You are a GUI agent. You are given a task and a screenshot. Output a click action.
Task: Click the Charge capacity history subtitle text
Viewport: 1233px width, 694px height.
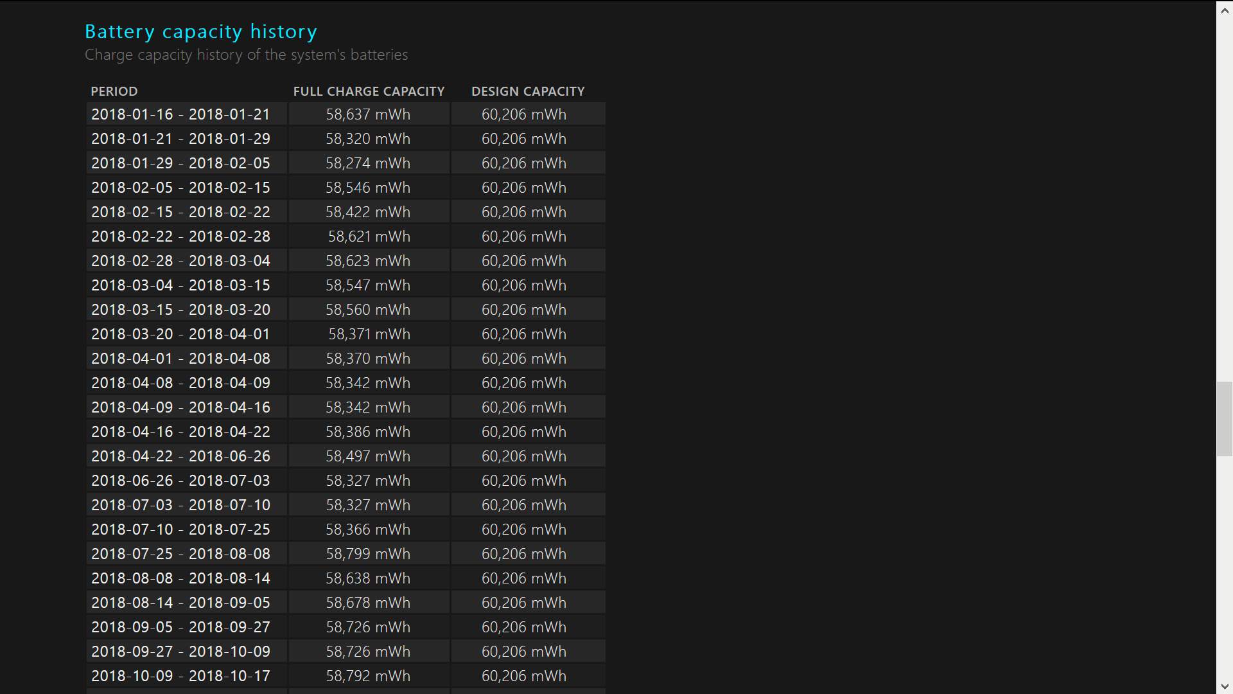246,55
